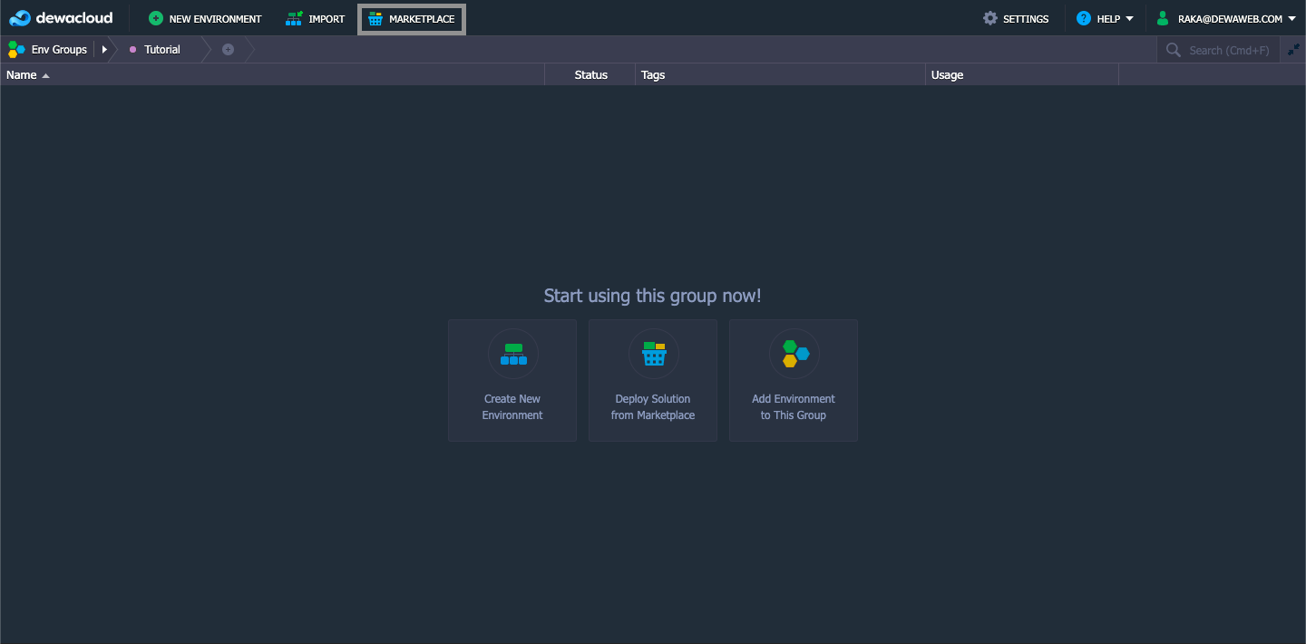Sort by the Name column header
Image resolution: width=1306 pixels, height=644 pixels.
pyautogui.click(x=22, y=74)
